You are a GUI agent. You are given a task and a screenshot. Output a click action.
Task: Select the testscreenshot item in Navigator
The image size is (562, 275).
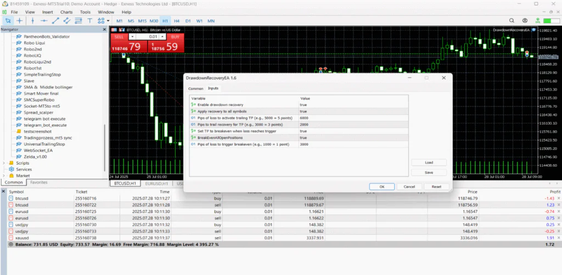38,131
